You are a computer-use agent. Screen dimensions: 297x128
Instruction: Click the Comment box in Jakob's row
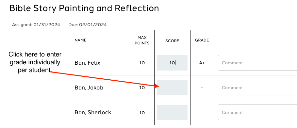click(257, 88)
